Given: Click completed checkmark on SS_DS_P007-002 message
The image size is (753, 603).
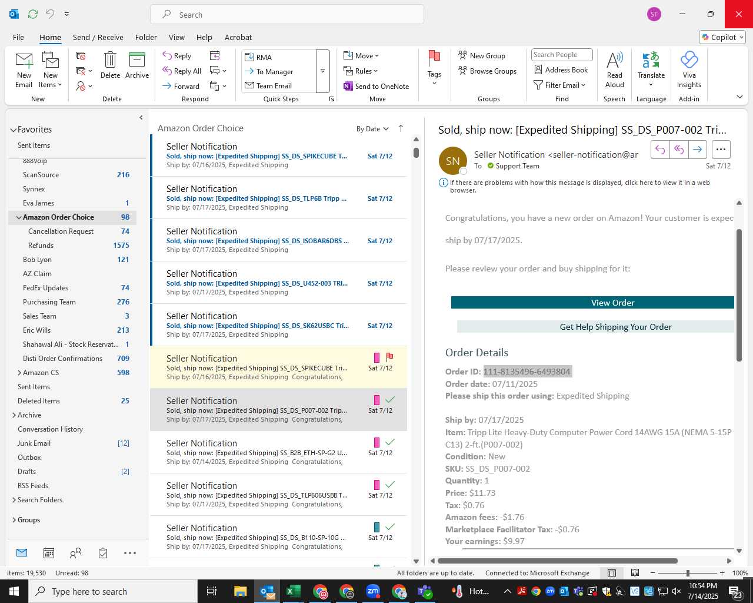Looking at the screenshot, I should [x=389, y=400].
